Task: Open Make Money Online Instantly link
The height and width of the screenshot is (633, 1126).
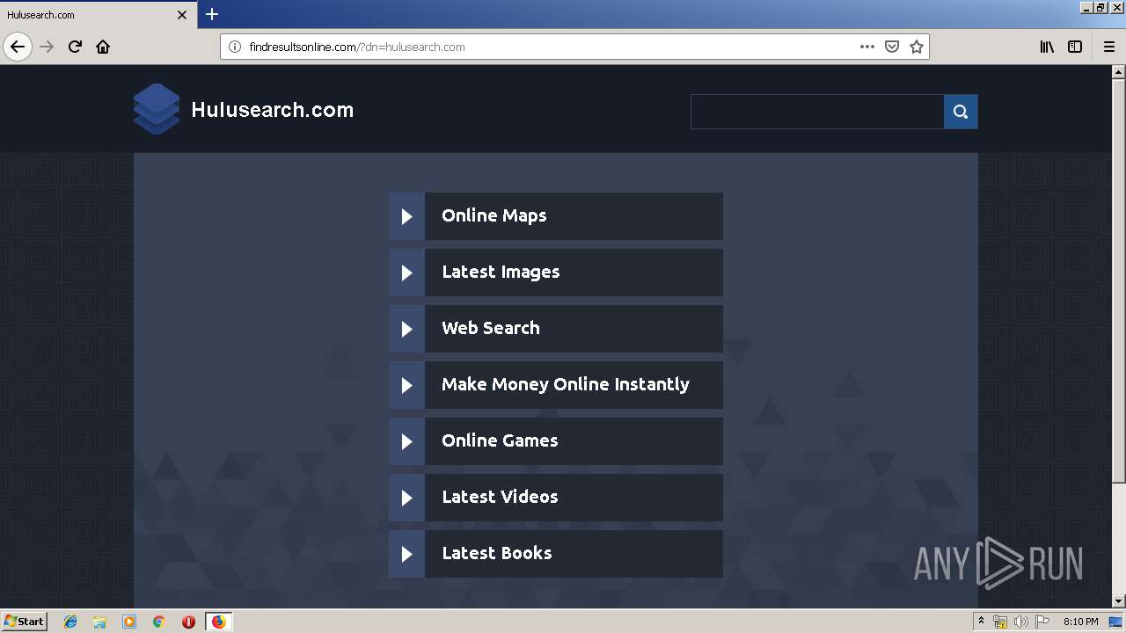Action: (574, 385)
